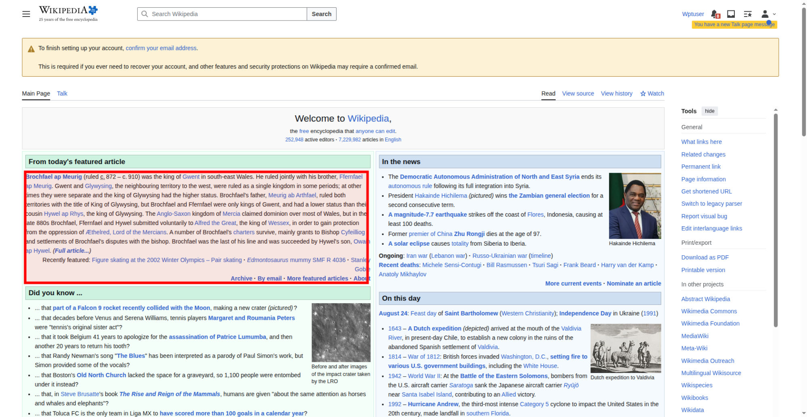Click the Search button
This screenshot has width=807, height=417.
click(322, 14)
